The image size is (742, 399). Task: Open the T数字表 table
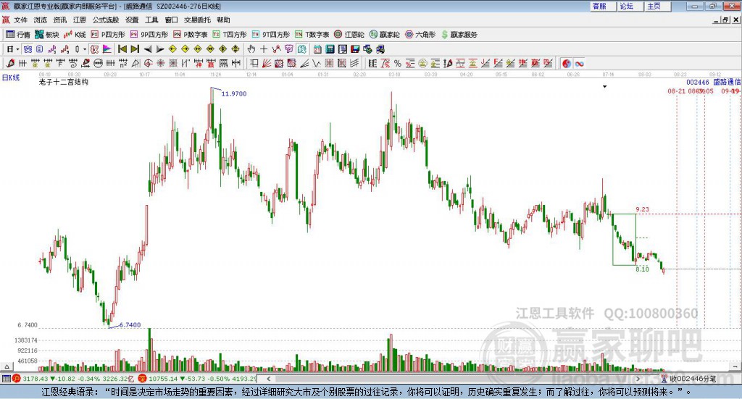coord(312,35)
